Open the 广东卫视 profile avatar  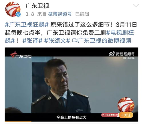13,9
